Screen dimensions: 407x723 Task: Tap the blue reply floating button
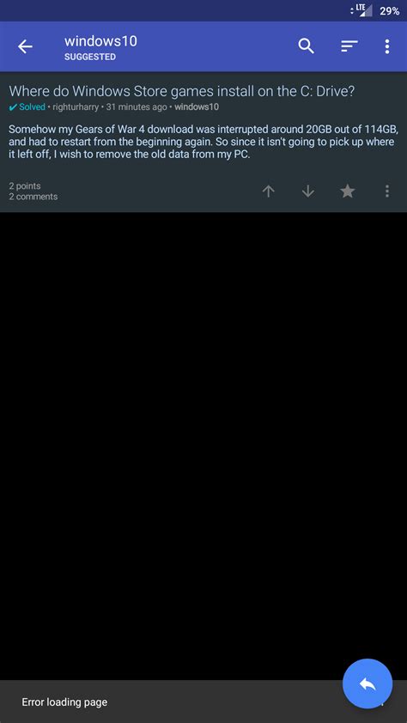368,684
